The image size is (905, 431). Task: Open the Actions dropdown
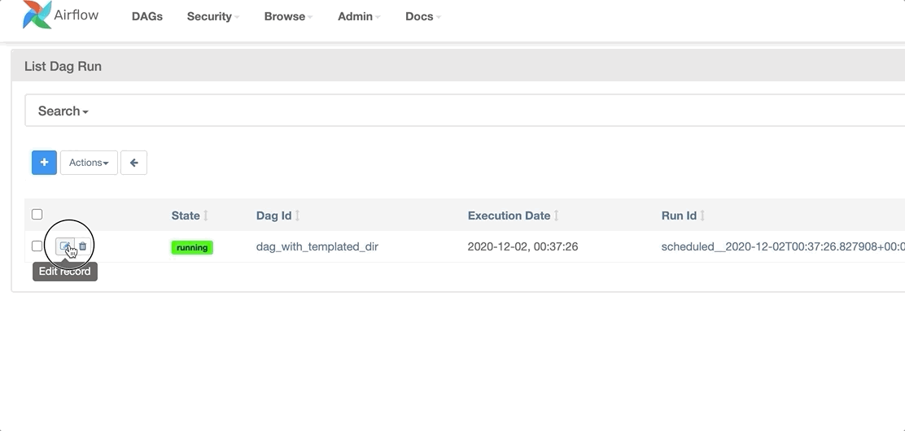pos(89,163)
